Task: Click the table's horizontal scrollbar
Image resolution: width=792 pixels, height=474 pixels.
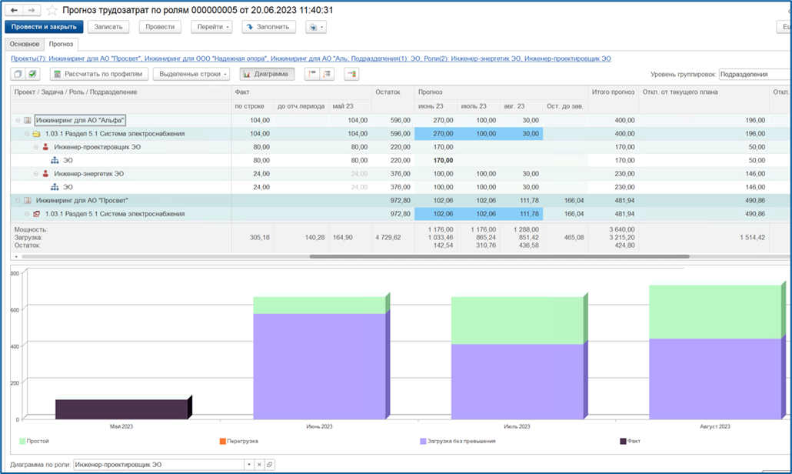Action: pyautogui.click(x=499, y=257)
